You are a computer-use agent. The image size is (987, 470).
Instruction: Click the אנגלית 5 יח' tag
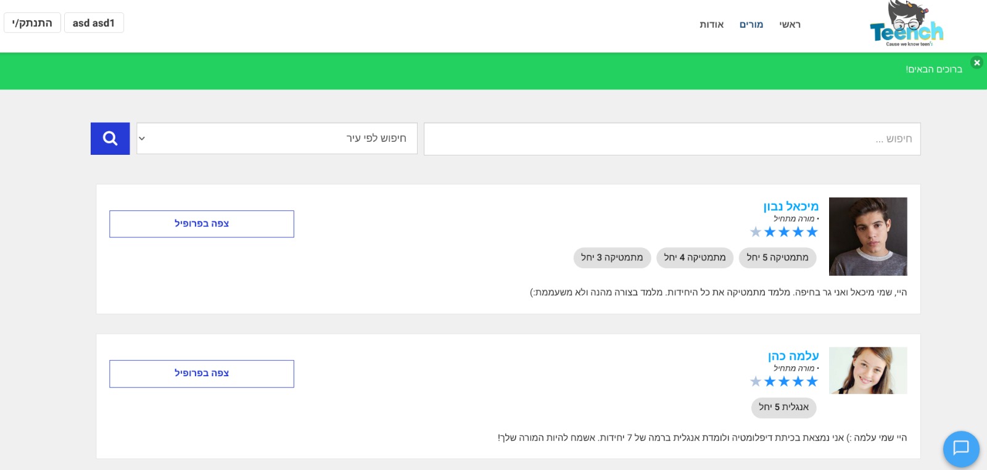point(783,407)
